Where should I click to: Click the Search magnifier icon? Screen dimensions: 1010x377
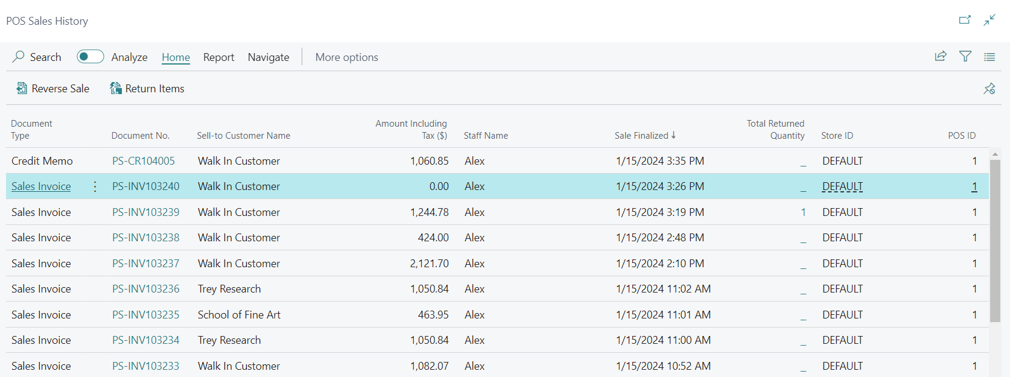(x=19, y=57)
